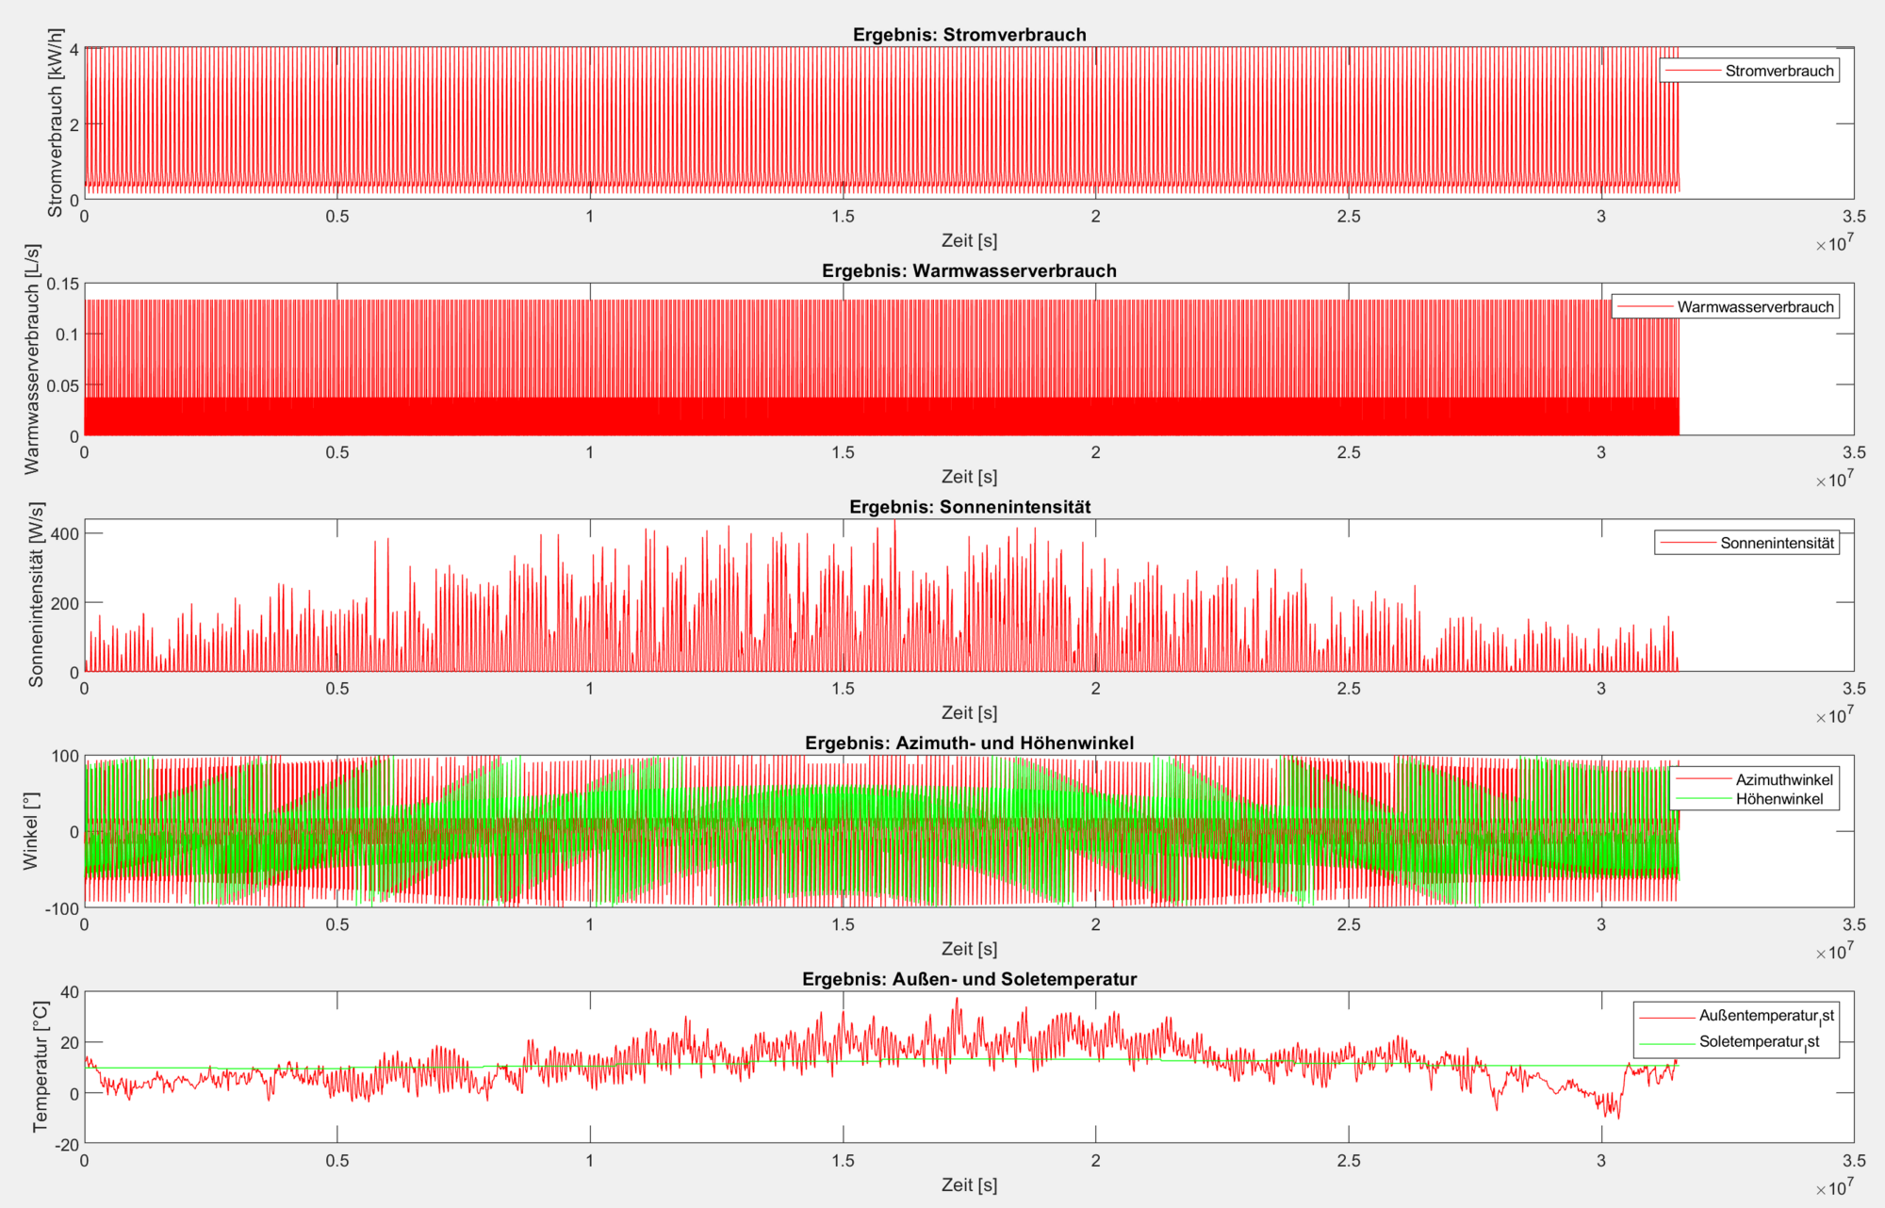The image size is (1885, 1208).
Task: Click Azimuthwinkel in the angle legend
Action: pyautogui.click(x=1783, y=779)
